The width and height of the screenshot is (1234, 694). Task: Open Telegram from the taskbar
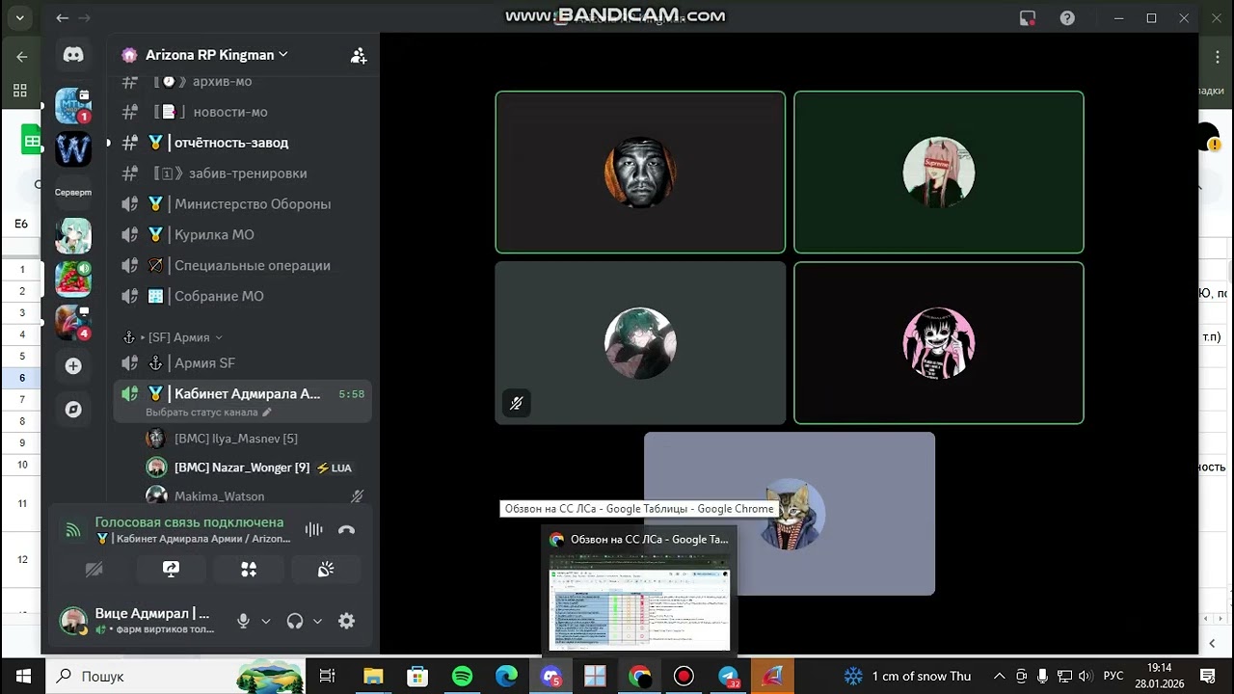(x=729, y=676)
